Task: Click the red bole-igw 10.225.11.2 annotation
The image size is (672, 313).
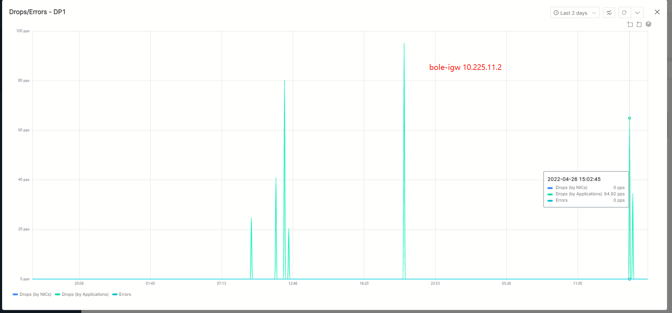Action: click(x=465, y=67)
